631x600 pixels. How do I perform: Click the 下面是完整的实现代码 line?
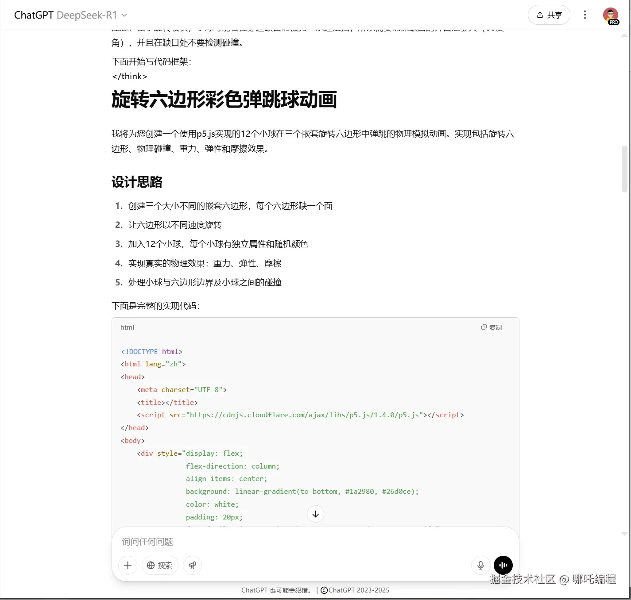(x=155, y=306)
